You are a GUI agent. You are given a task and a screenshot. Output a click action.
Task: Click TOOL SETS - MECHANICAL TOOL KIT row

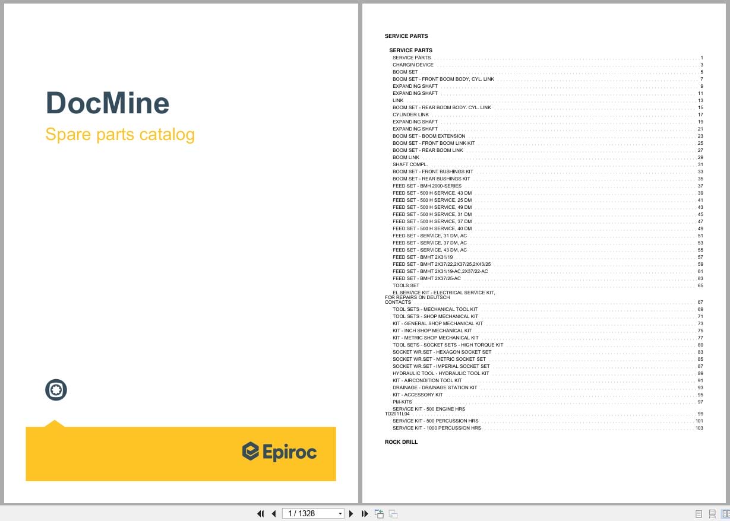click(548, 309)
